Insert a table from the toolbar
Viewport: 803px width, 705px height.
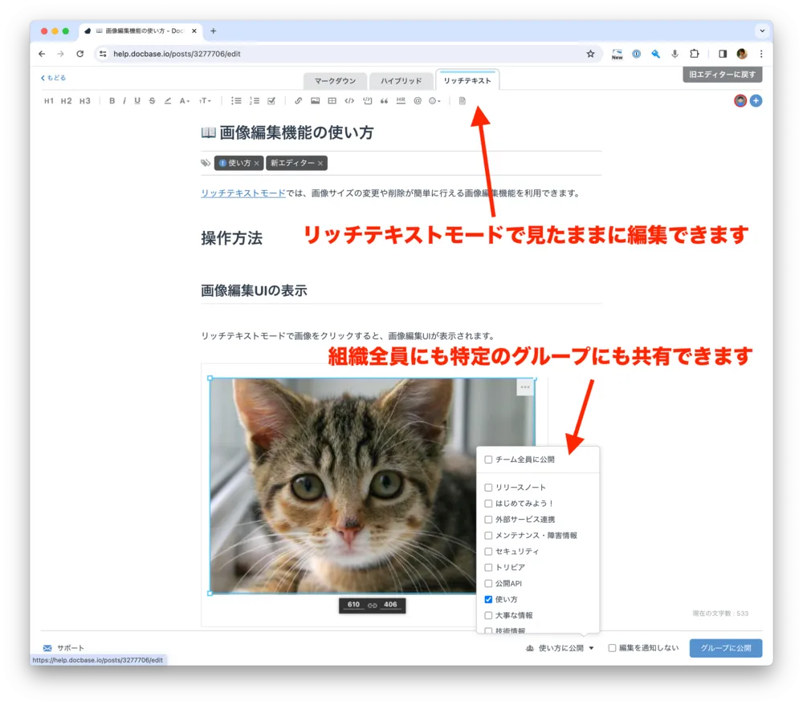pyautogui.click(x=332, y=101)
